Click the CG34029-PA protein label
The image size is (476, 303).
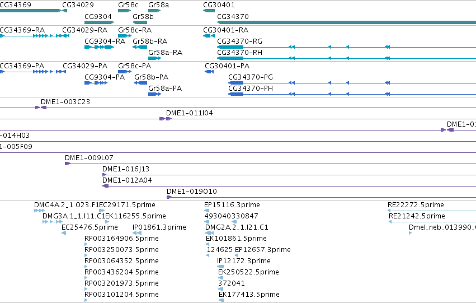tap(85, 66)
